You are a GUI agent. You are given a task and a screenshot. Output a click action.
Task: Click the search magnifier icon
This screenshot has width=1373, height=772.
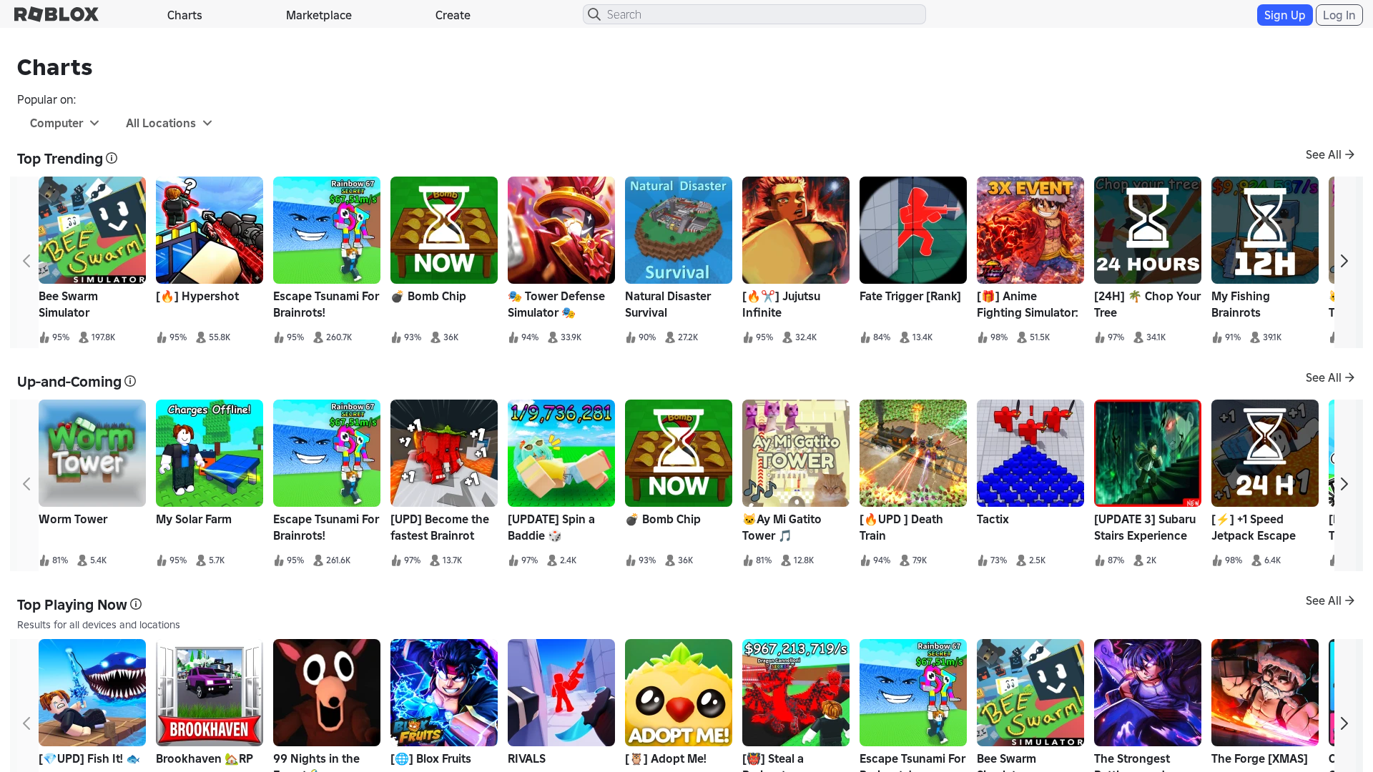(x=594, y=14)
